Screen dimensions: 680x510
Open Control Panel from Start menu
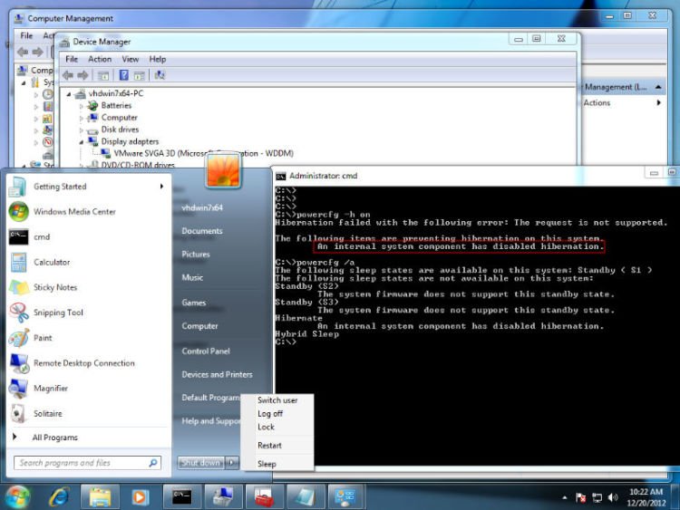(206, 351)
